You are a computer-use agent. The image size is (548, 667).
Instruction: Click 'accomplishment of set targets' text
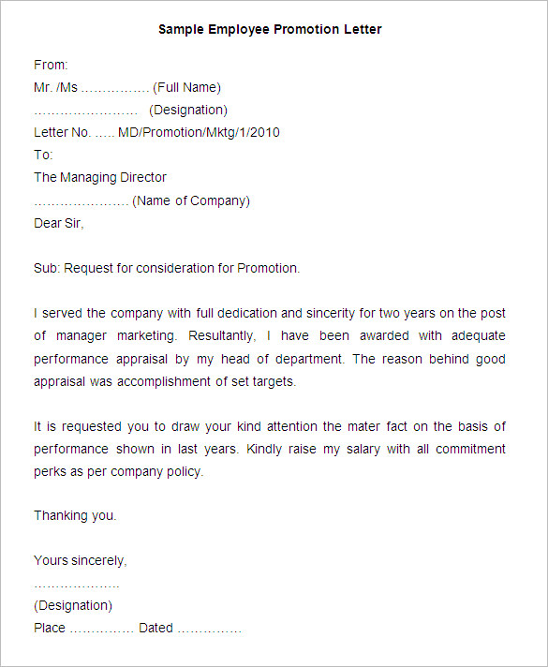(206, 381)
